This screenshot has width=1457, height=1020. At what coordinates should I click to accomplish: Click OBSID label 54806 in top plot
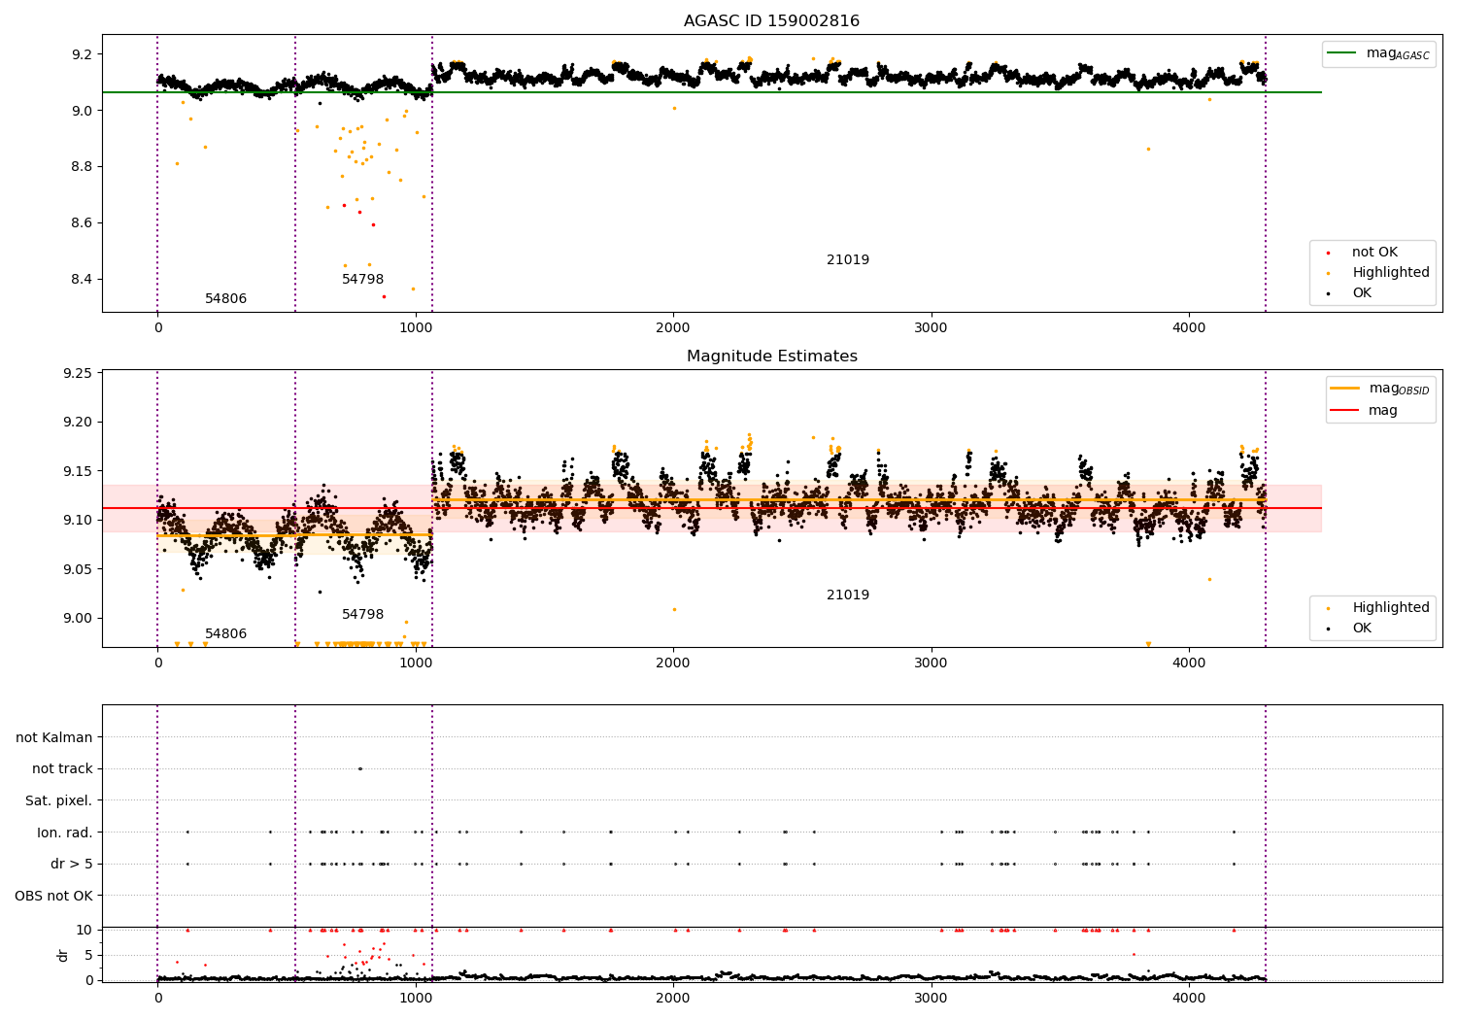click(x=225, y=299)
